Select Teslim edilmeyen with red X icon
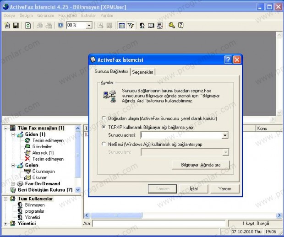Image resolution: width=284 pixels, height=237 pixels. (x=48, y=159)
